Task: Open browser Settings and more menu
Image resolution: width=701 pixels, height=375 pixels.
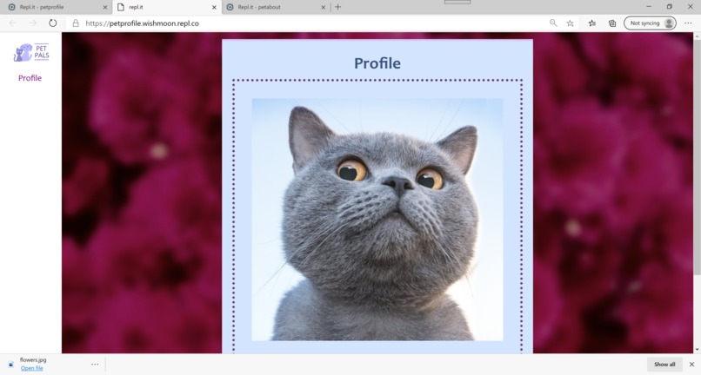Action: click(x=688, y=23)
